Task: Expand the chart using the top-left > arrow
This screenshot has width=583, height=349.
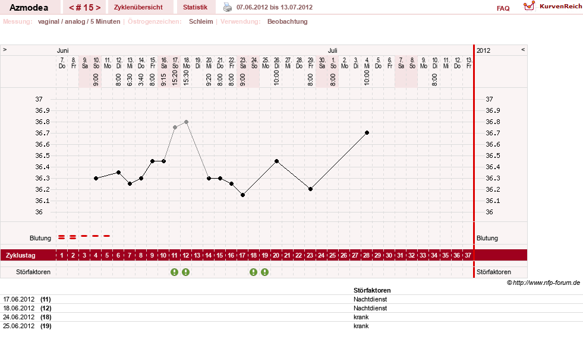Action: (x=5, y=49)
